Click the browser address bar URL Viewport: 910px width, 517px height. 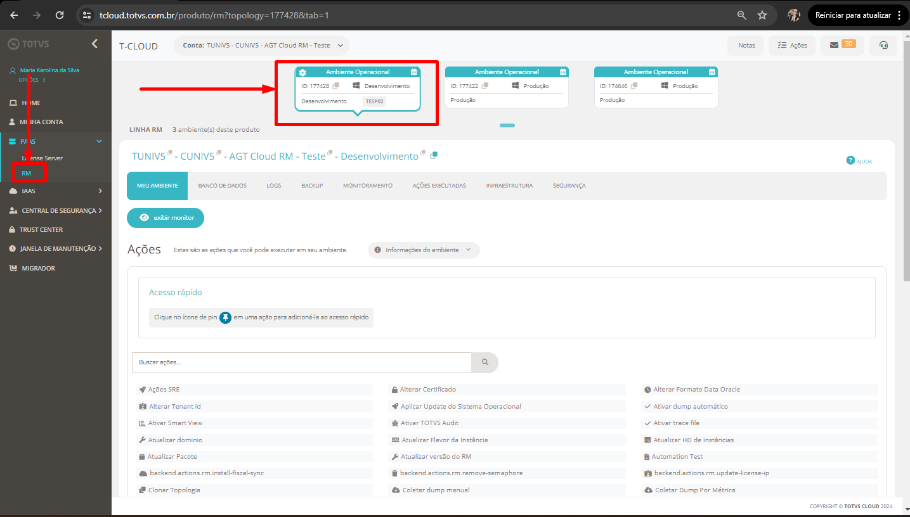tap(214, 15)
